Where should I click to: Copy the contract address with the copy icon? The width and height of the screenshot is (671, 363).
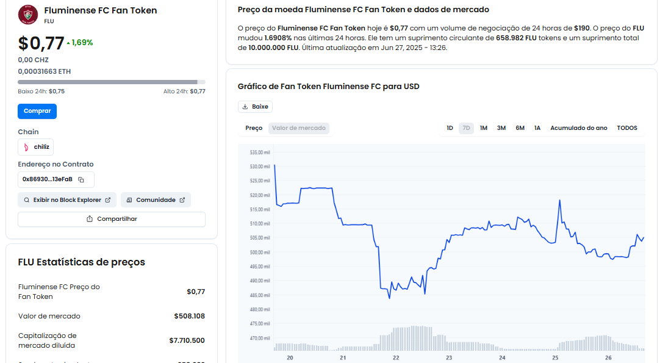click(x=81, y=179)
